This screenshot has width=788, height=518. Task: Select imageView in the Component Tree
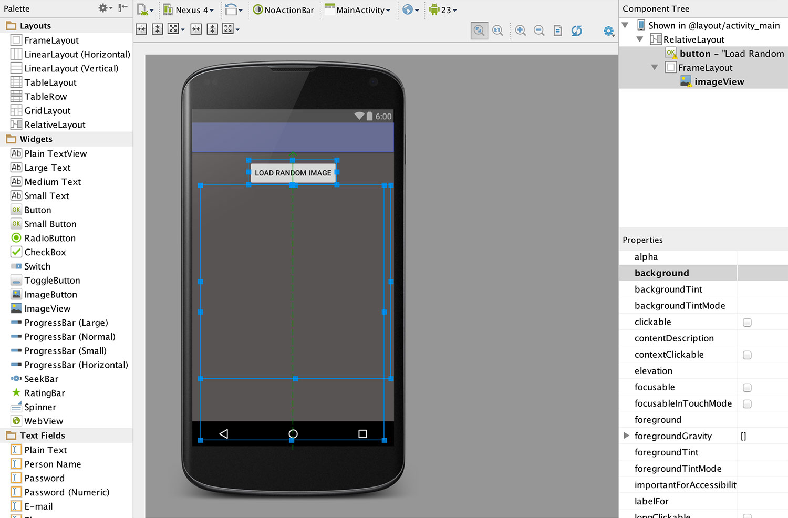pos(719,81)
